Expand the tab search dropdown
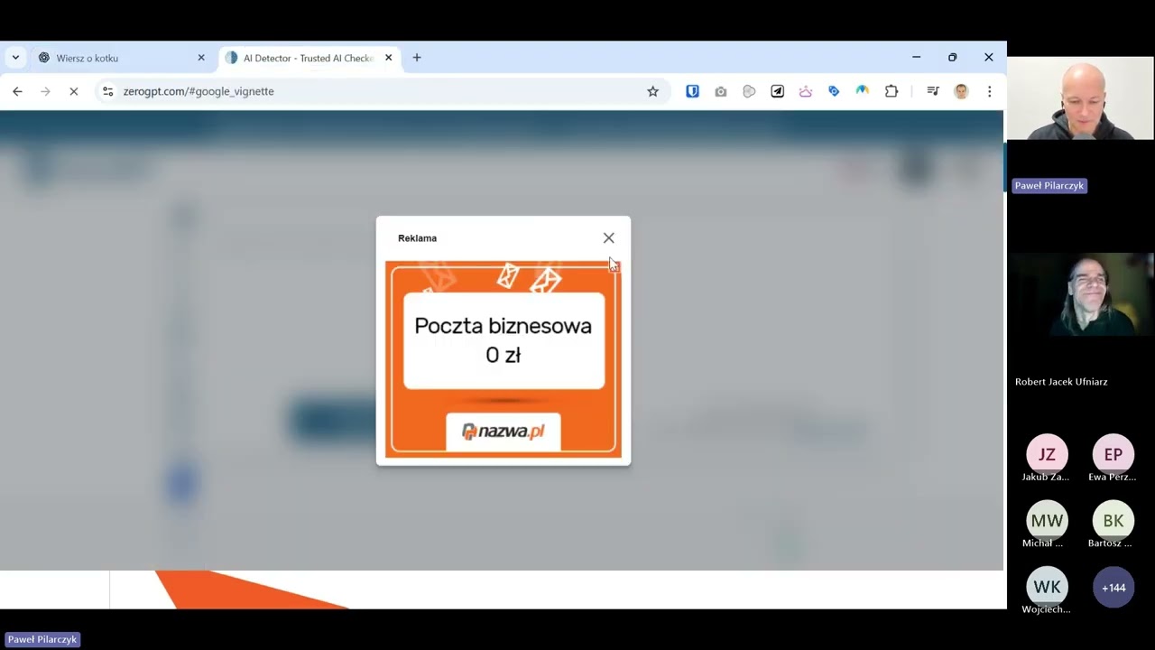 [x=15, y=58]
